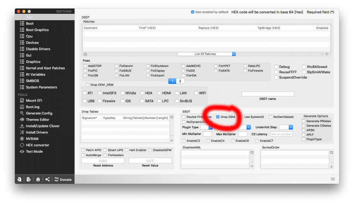
Task: Add a row to DSDT Patches table
Action: [327, 54]
